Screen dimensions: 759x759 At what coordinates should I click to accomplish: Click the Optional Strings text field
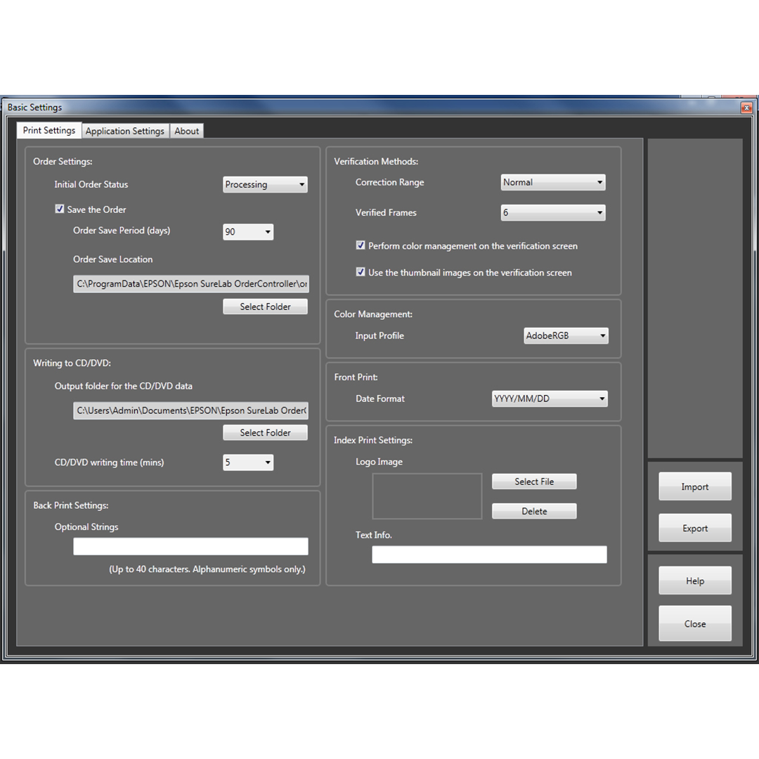[x=190, y=547]
